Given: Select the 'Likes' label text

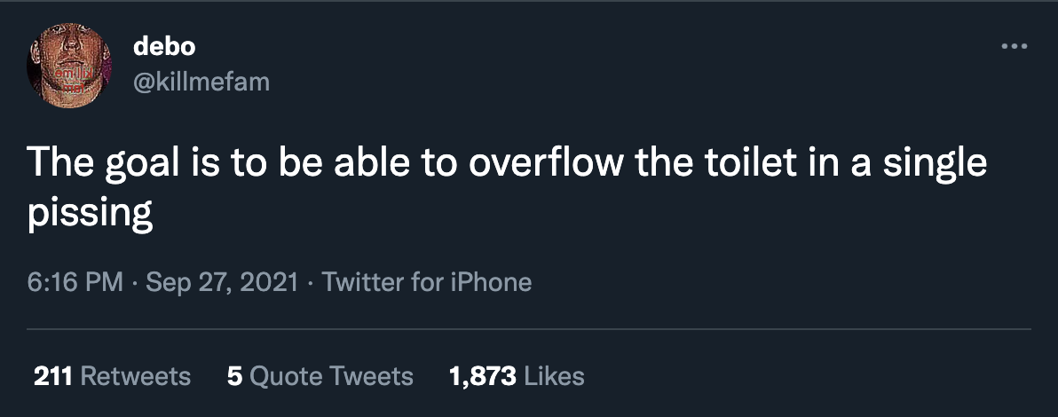Looking at the screenshot, I should click(555, 376).
